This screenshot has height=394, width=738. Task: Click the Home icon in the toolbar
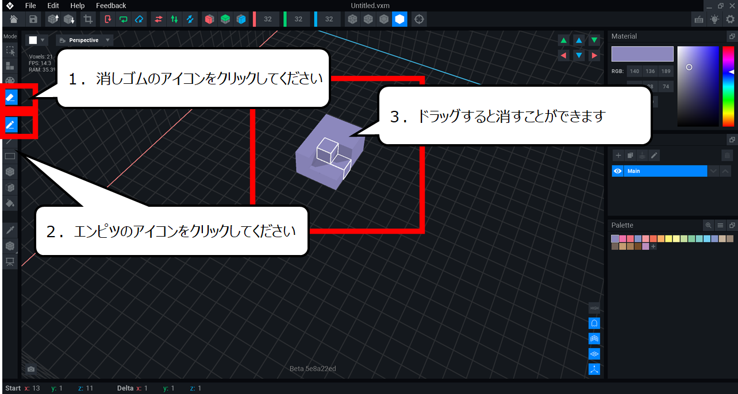13,19
